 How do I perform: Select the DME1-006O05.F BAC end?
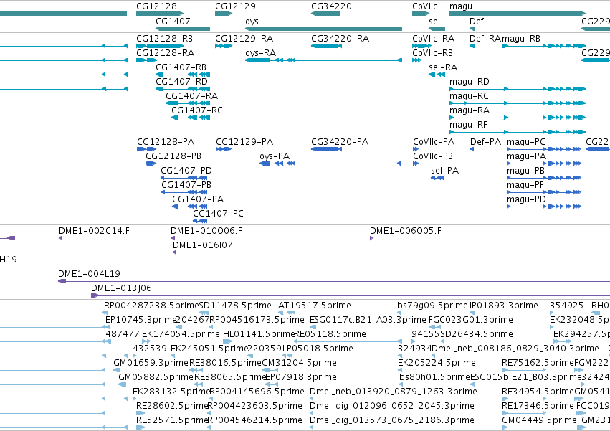371,238
